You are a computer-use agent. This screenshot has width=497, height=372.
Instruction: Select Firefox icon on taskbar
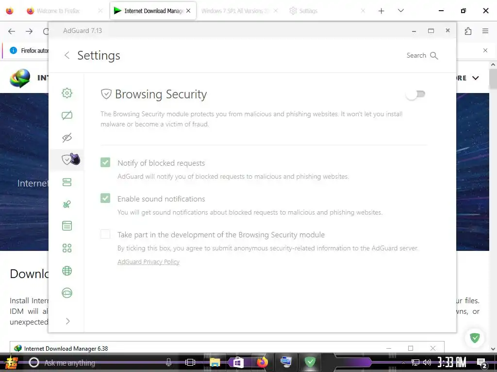pyautogui.click(x=262, y=362)
